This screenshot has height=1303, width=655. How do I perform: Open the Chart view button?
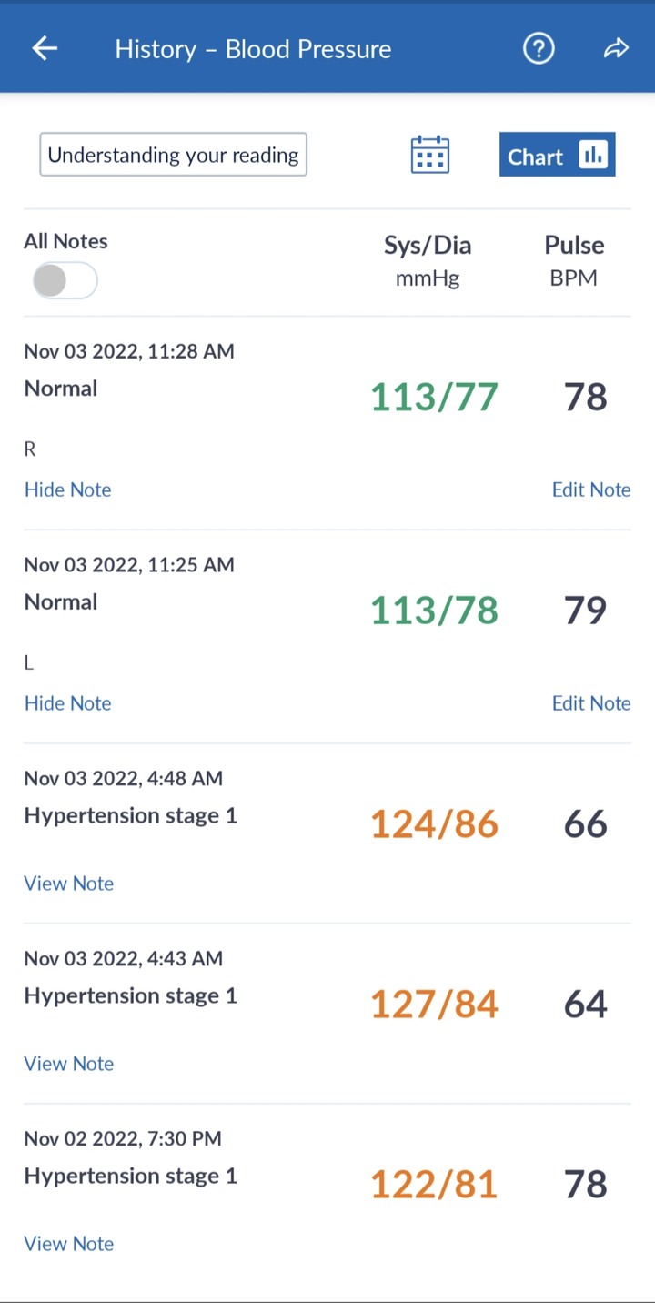(x=558, y=156)
